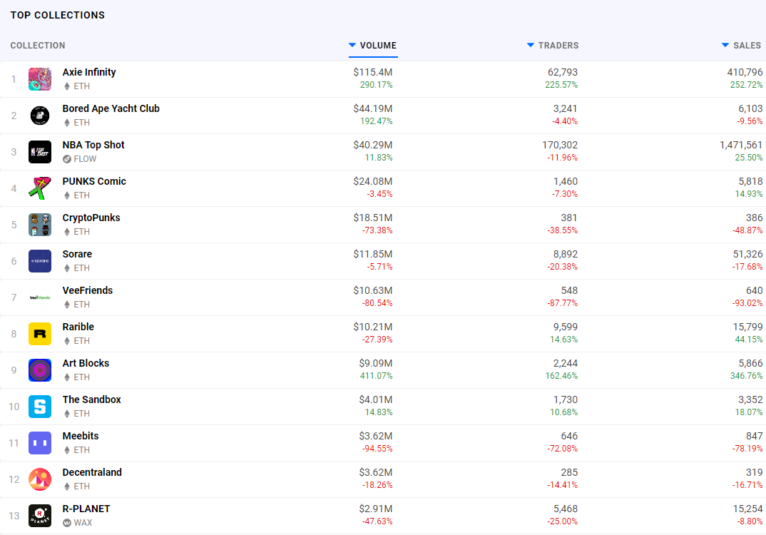The image size is (766, 535).
Task: Click the ETH icon under Bored Ape Yacht Club
Action: (x=67, y=123)
